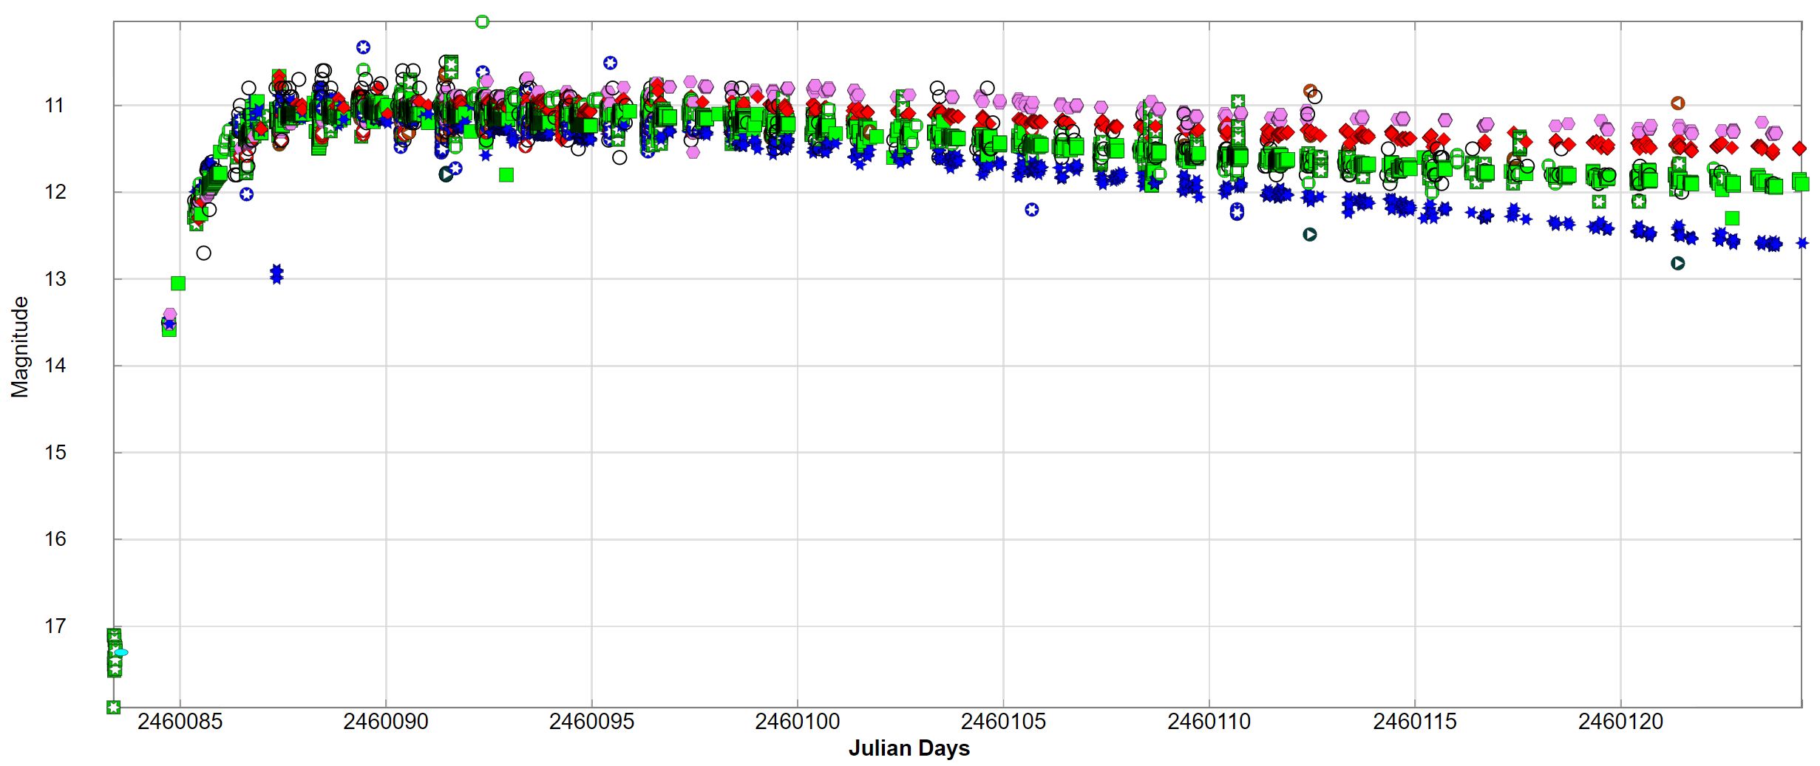This screenshot has height=766, width=1820.
Task: Select the lone green square near day 2460093
Action: point(506,175)
